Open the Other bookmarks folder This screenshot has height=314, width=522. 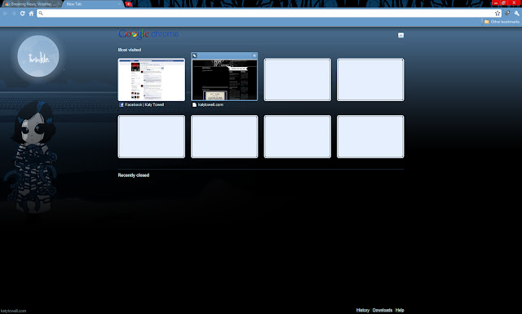tap(502, 22)
